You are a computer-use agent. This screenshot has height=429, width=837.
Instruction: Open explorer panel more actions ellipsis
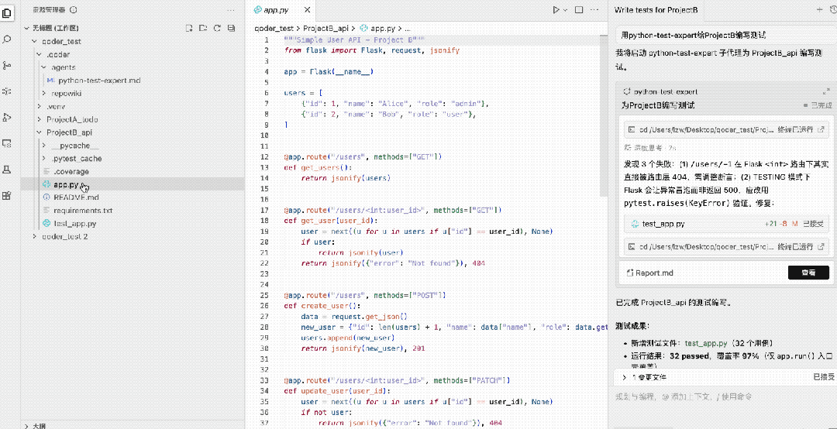(231, 9)
